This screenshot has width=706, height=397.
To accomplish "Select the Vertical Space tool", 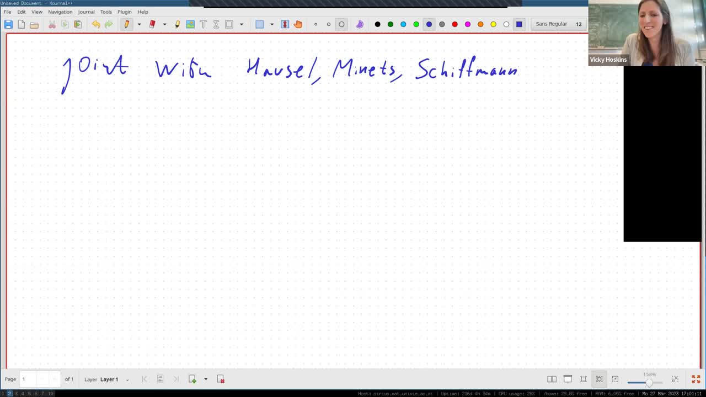I will click(x=285, y=24).
